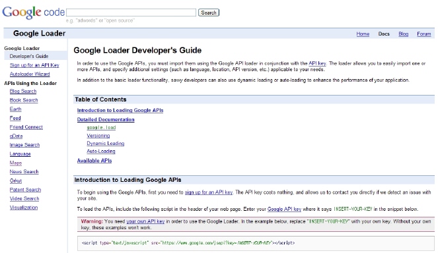Open the Blog navigation link
Screen dimensions: 438x253
(403, 34)
